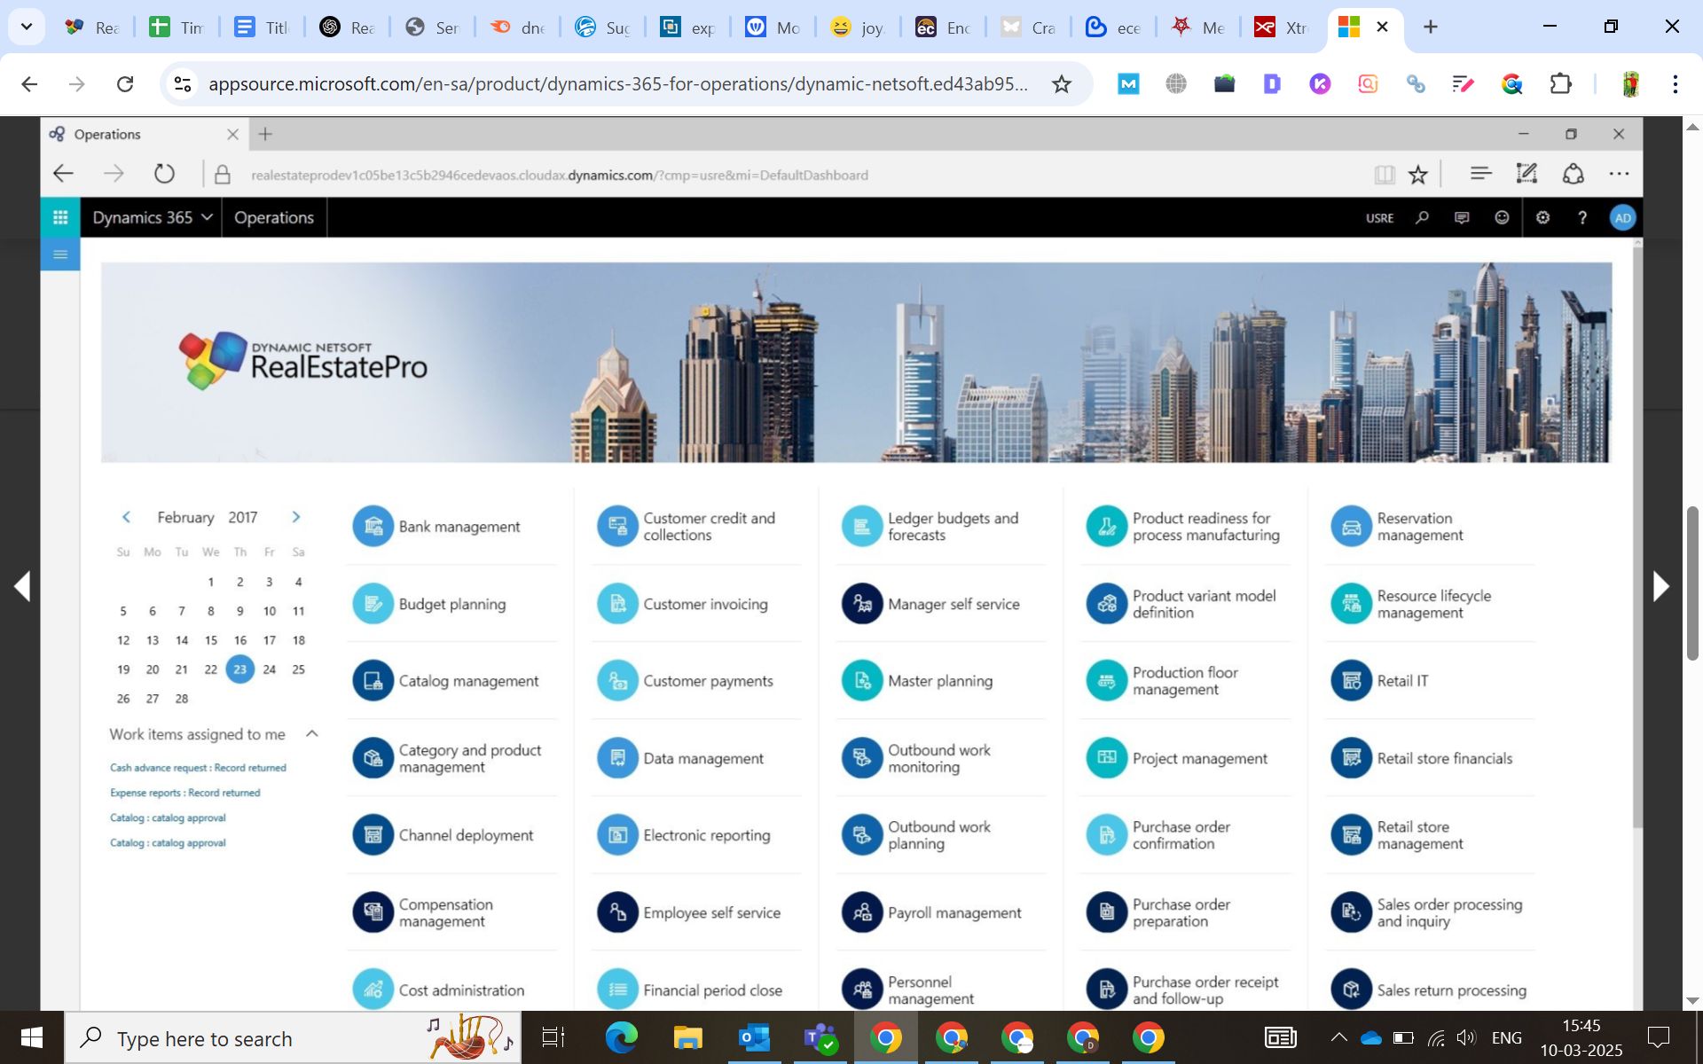Click the Budget planning tile icon
Screen dimensions: 1703x1064
(x=373, y=604)
